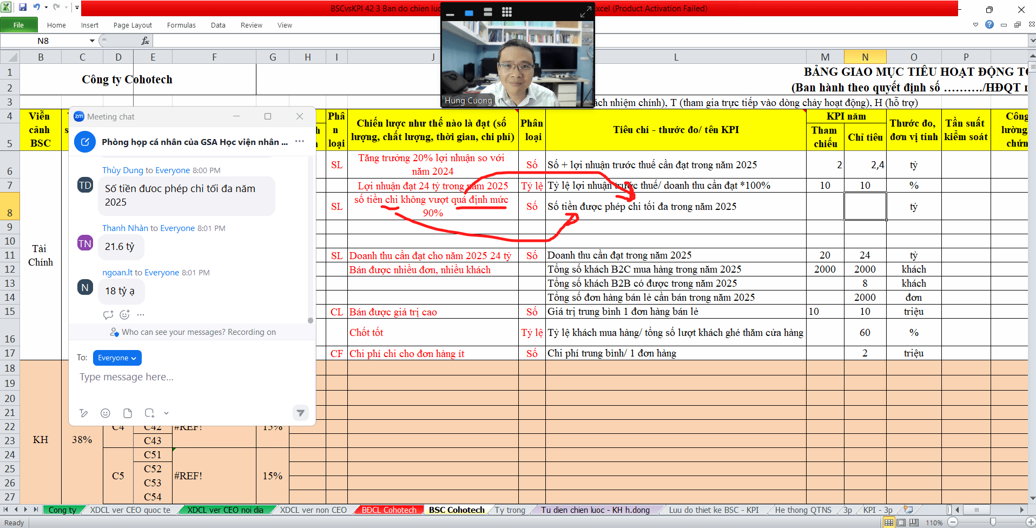Open the View ribbon tab
This screenshot has width=1036, height=528.
(285, 25)
